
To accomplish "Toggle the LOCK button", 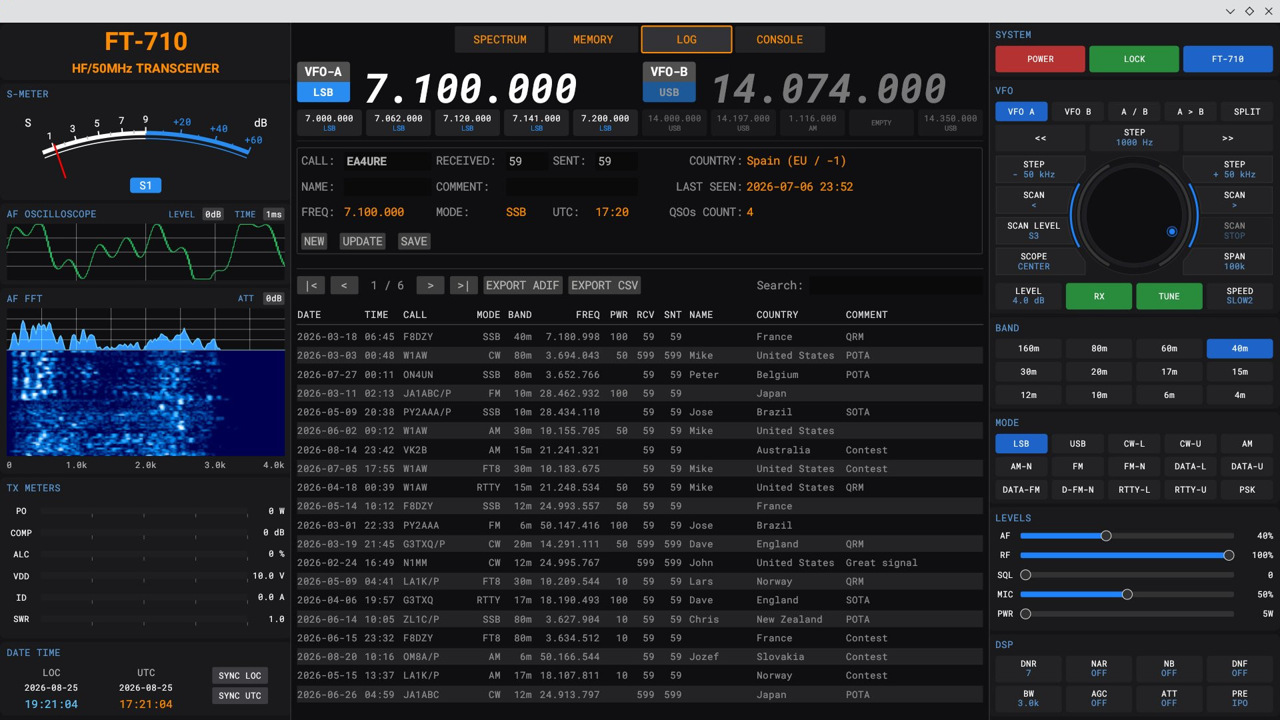I will pyautogui.click(x=1134, y=59).
